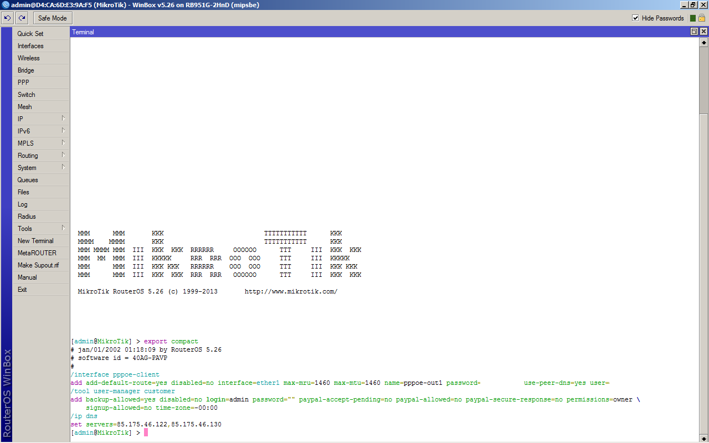Click the Undo arrow button
The image size is (709, 443).
tap(8, 18)
